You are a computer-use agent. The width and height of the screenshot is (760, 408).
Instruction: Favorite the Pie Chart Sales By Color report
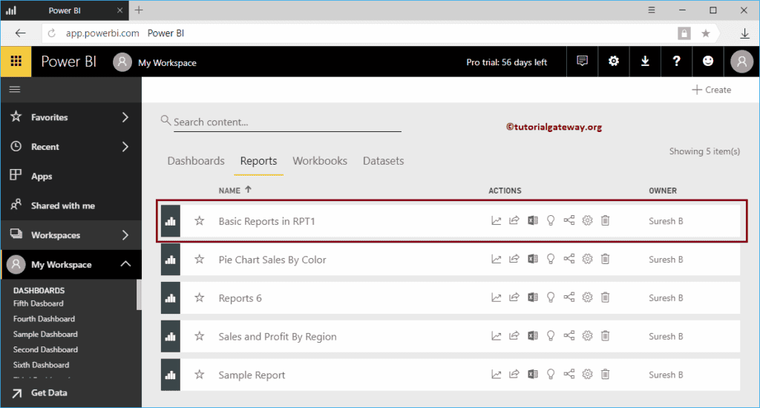tap(199, 259)
